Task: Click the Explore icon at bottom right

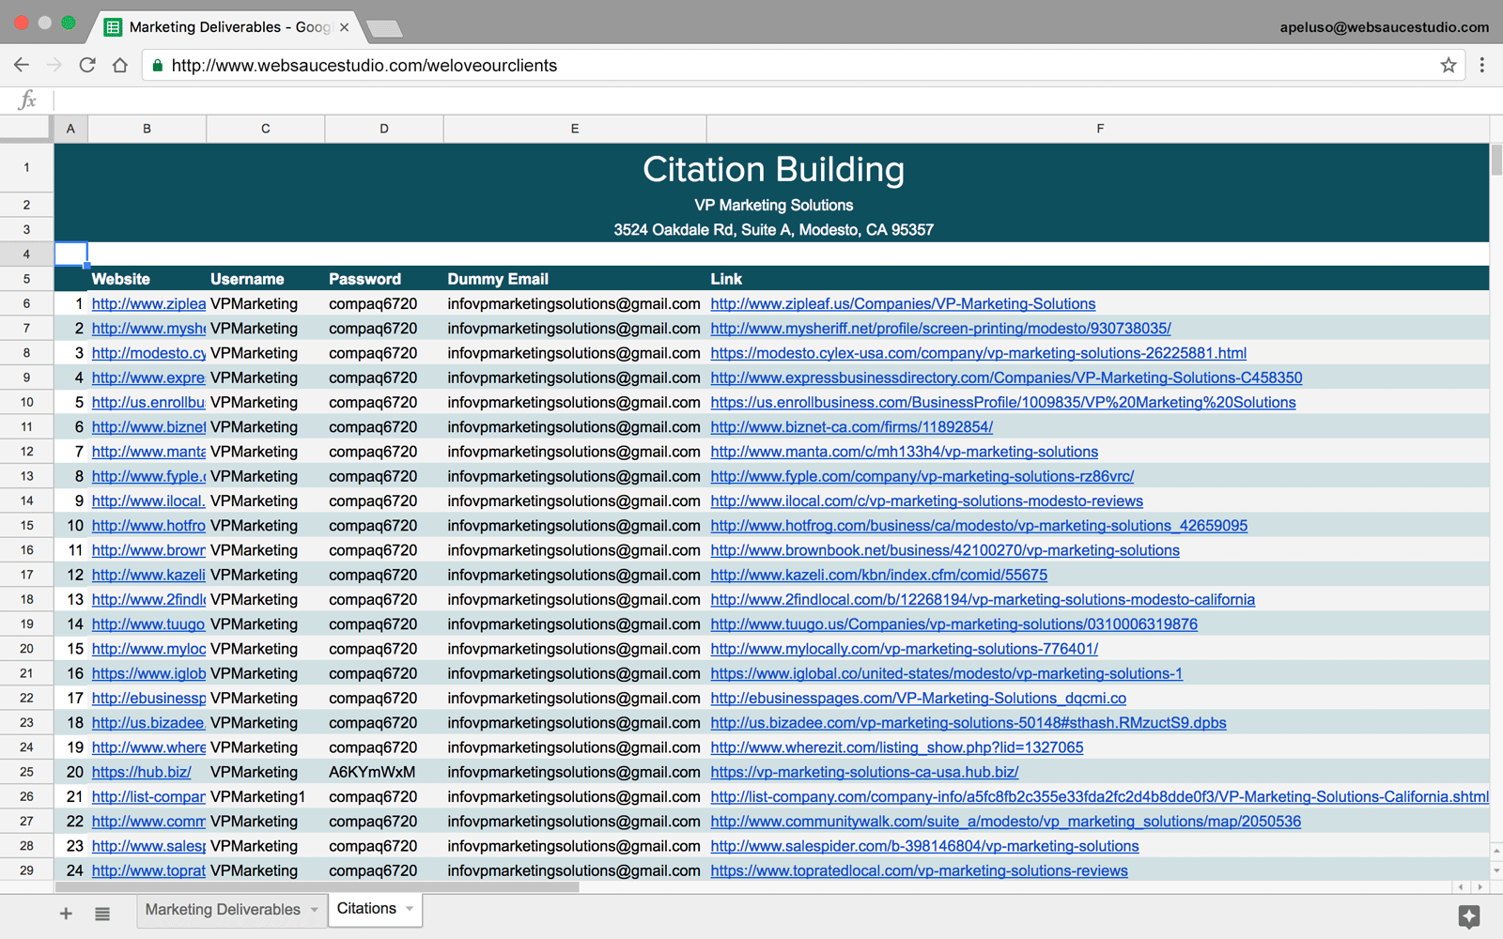Action: pyautogui.click(x=1469, y=916)
